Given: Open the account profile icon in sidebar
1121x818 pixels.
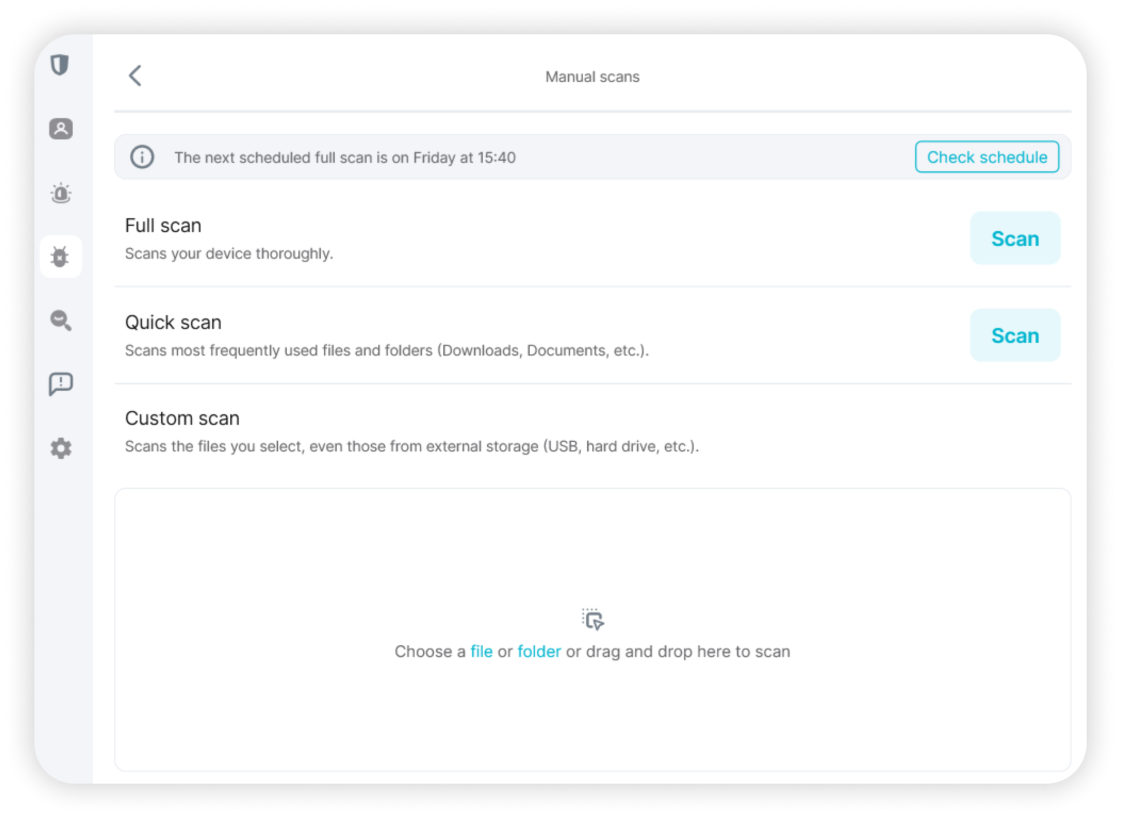Looking at the screenshot, I should (x=61, y=129).
